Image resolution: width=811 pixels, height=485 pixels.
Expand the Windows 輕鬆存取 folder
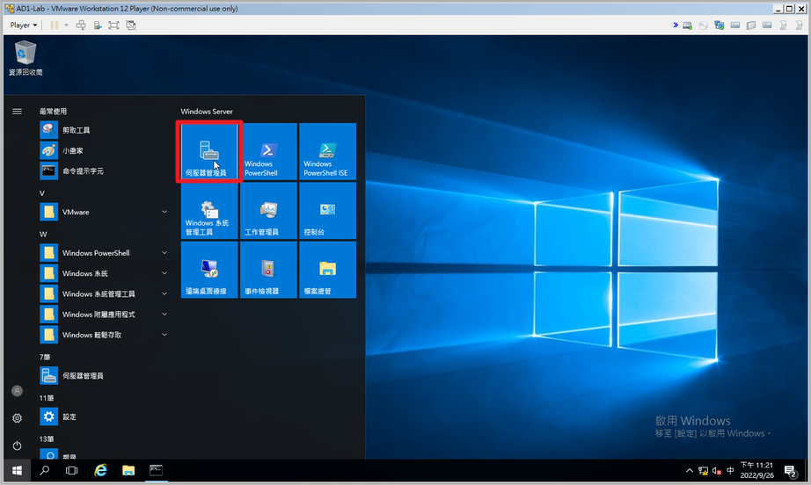(x=105, y=335)
